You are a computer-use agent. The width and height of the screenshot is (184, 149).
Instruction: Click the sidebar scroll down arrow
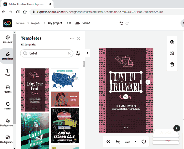[14, 148]
